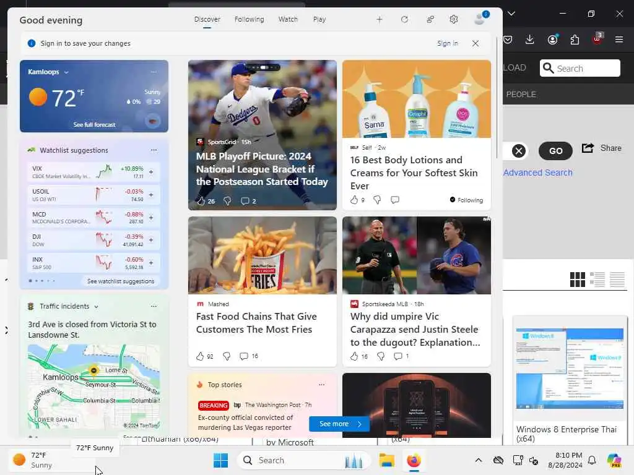The image size is (634, 475).
Task: Add DJI to watchlist
Action: click(x=151, y=240)
